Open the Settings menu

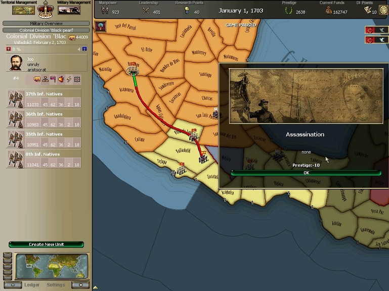(56, 284)
